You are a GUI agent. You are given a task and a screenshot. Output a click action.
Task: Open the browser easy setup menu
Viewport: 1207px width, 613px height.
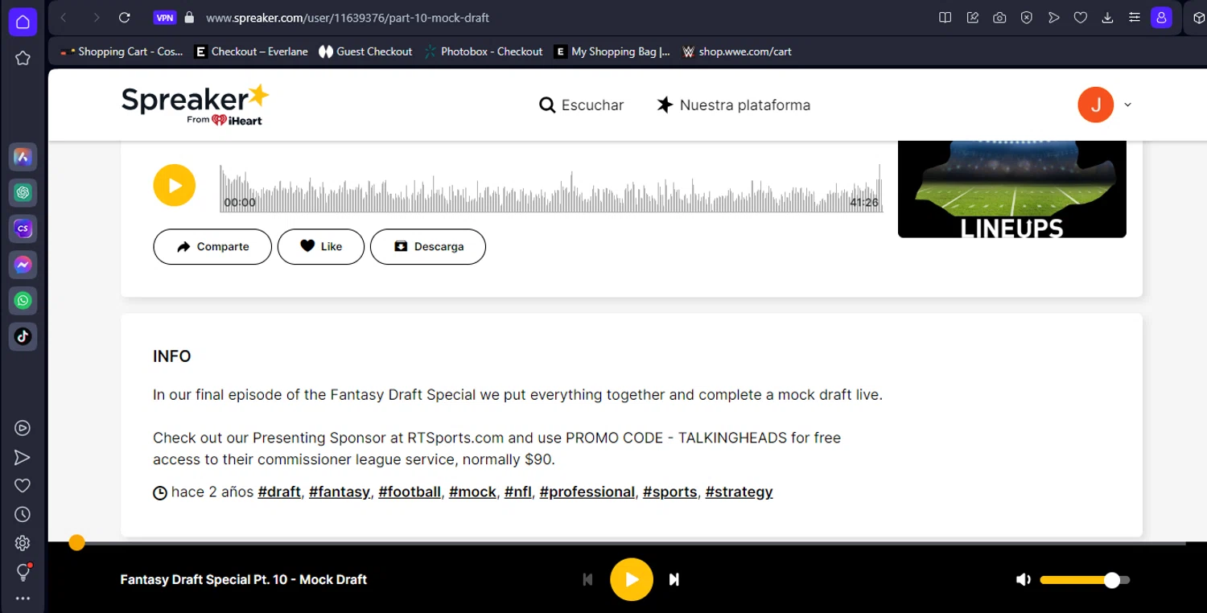pos(1134,18)
